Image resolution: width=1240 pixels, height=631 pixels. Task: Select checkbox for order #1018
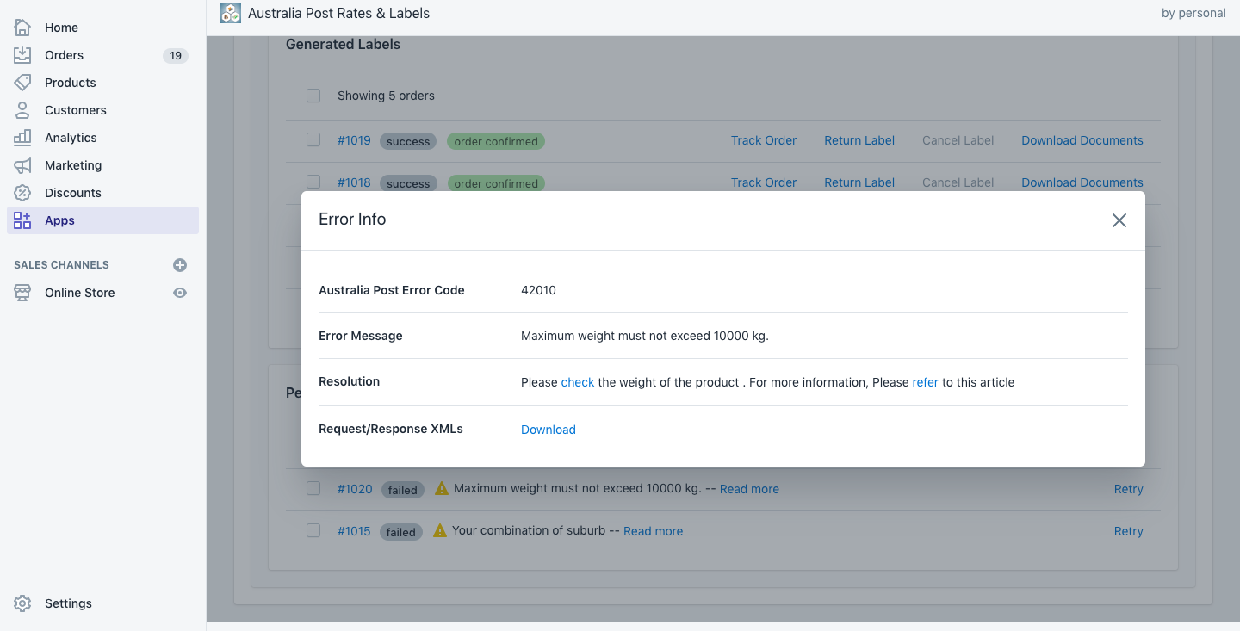pos(313,182)
